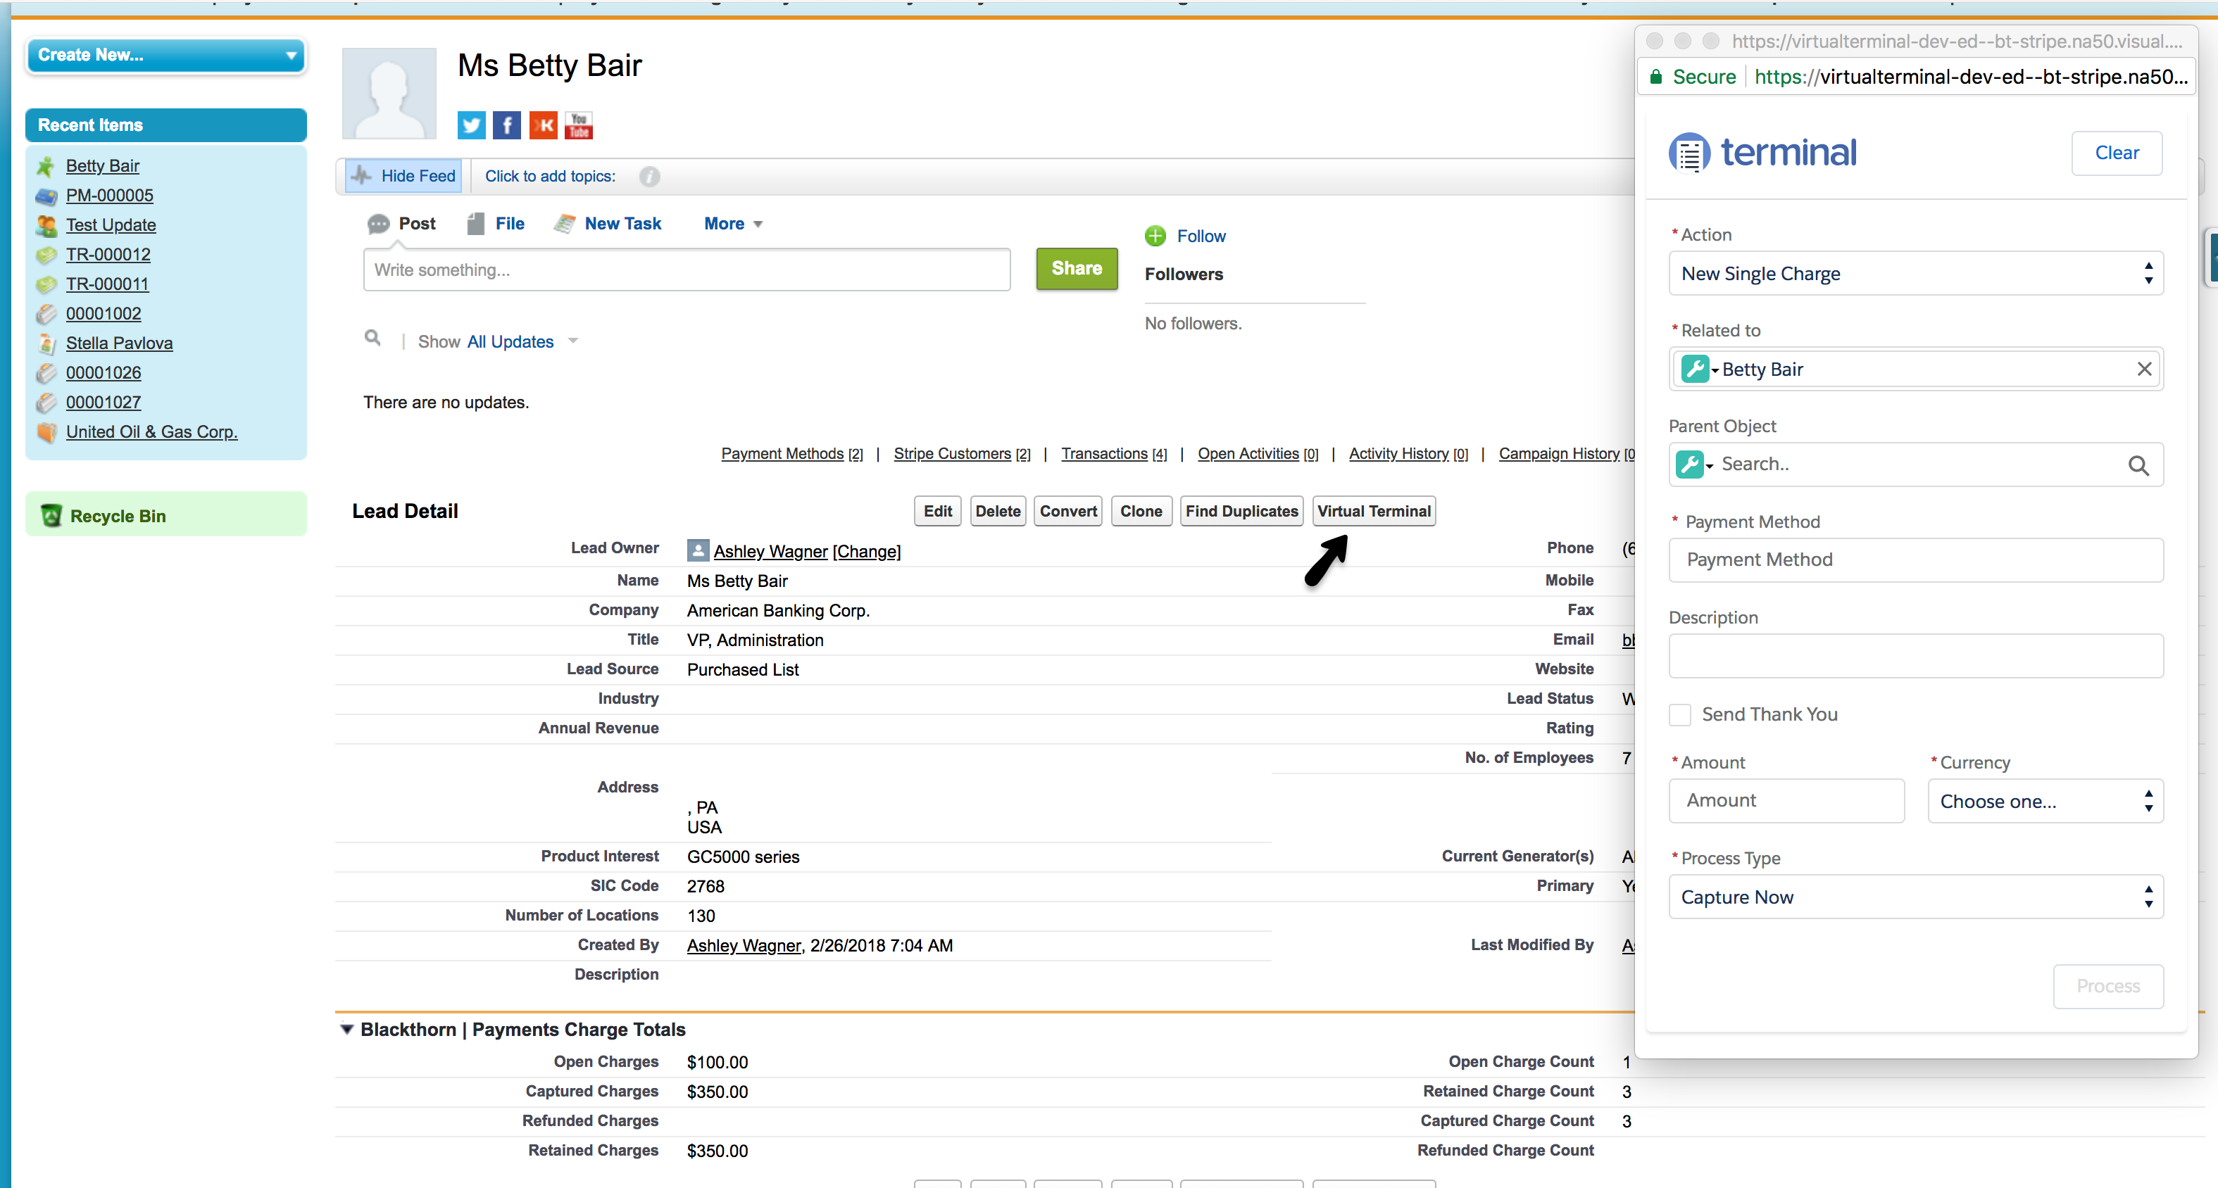Click the Test Update record icon
2218x1188 pixels.
click(x=46, y=225)
